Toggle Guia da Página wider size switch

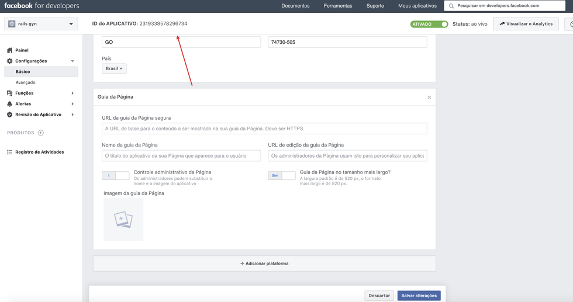click(x=282, y=175)
